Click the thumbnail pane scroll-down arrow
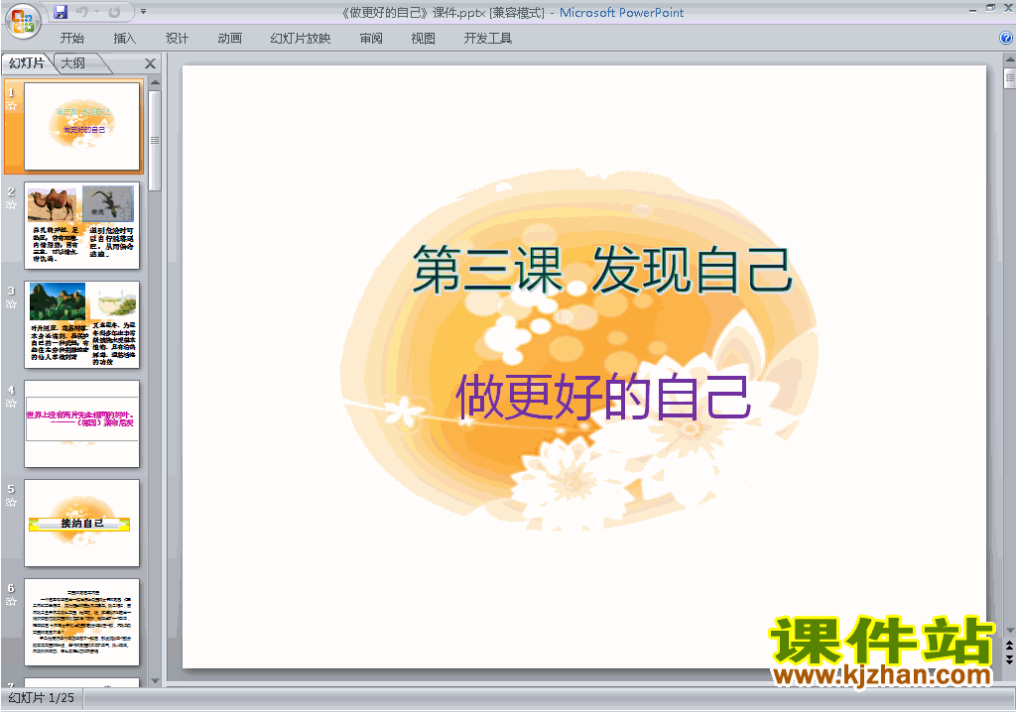The width and height of the screenshot is (1016, 712). pyautogui.click(x=155, y=681)
